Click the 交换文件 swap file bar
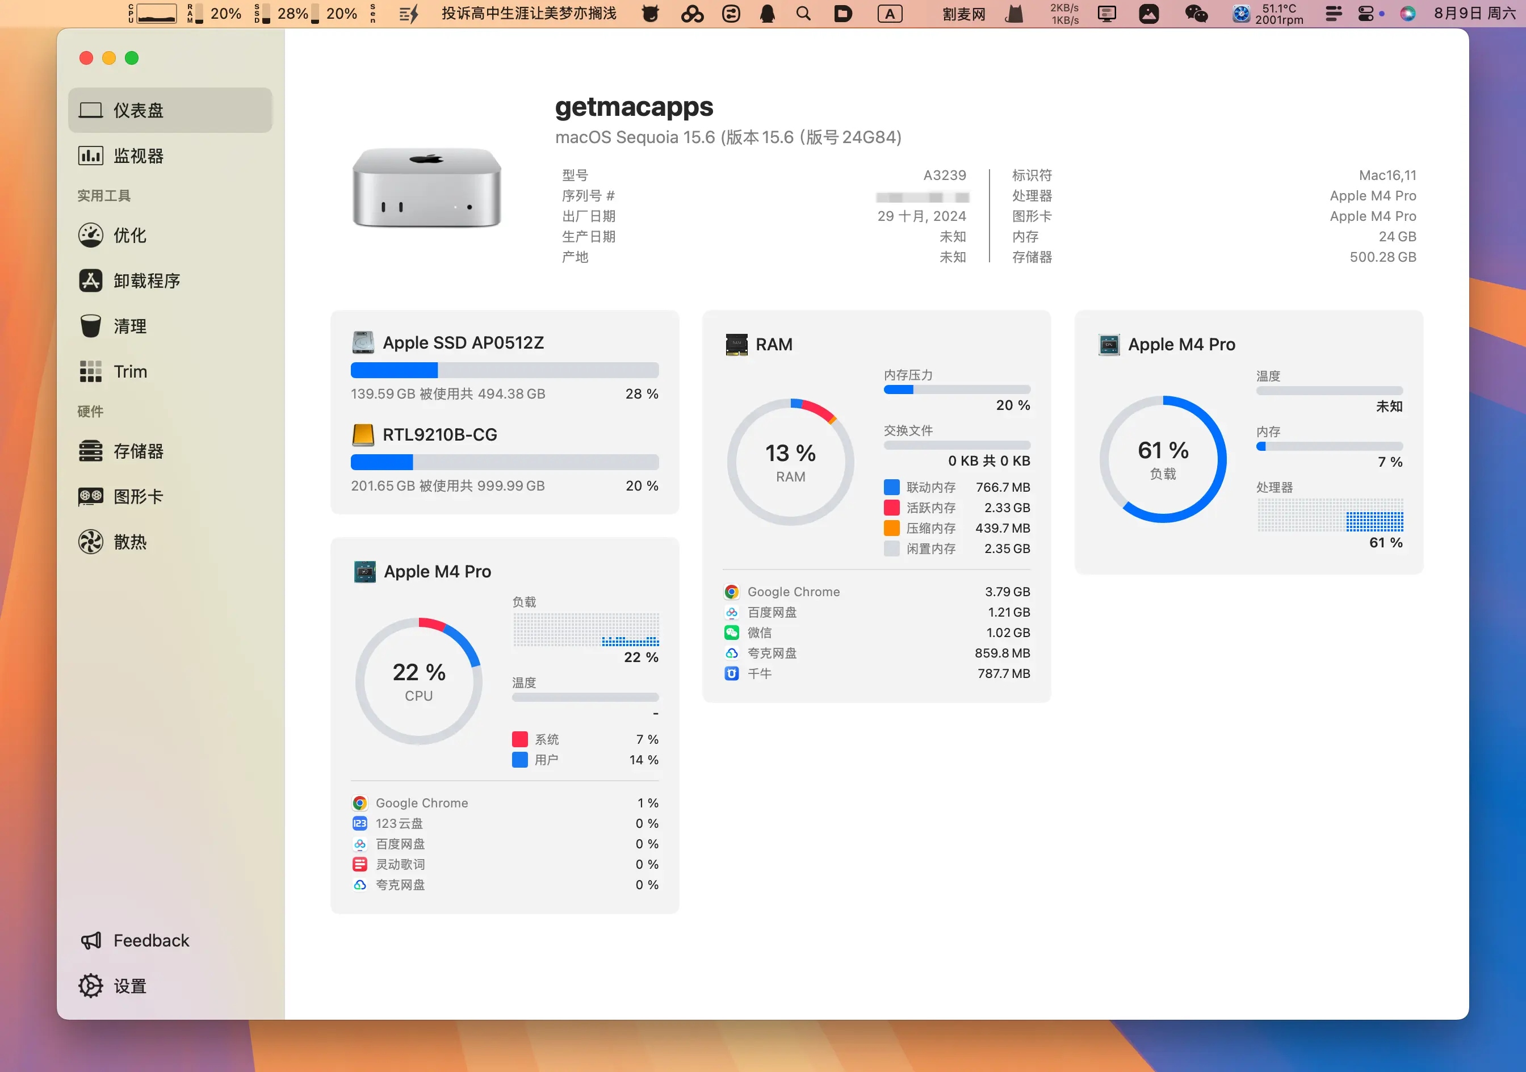 pos(957,446)
